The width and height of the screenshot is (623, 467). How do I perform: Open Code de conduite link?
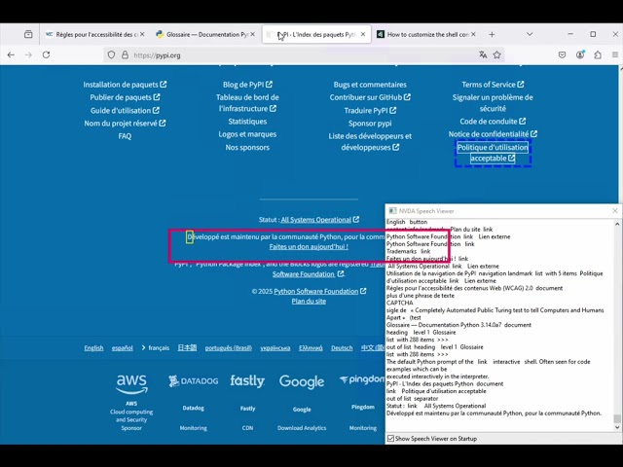click(x=493, y=121)
